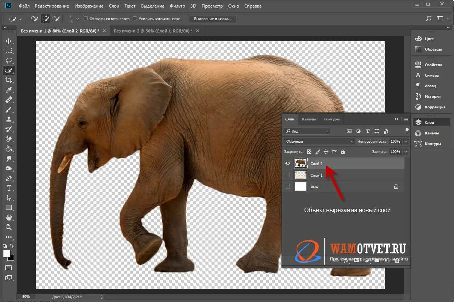454x302 pixels.
Task: Click the 'Выделение и маска...' button
Action: click(x=213, y=18)
